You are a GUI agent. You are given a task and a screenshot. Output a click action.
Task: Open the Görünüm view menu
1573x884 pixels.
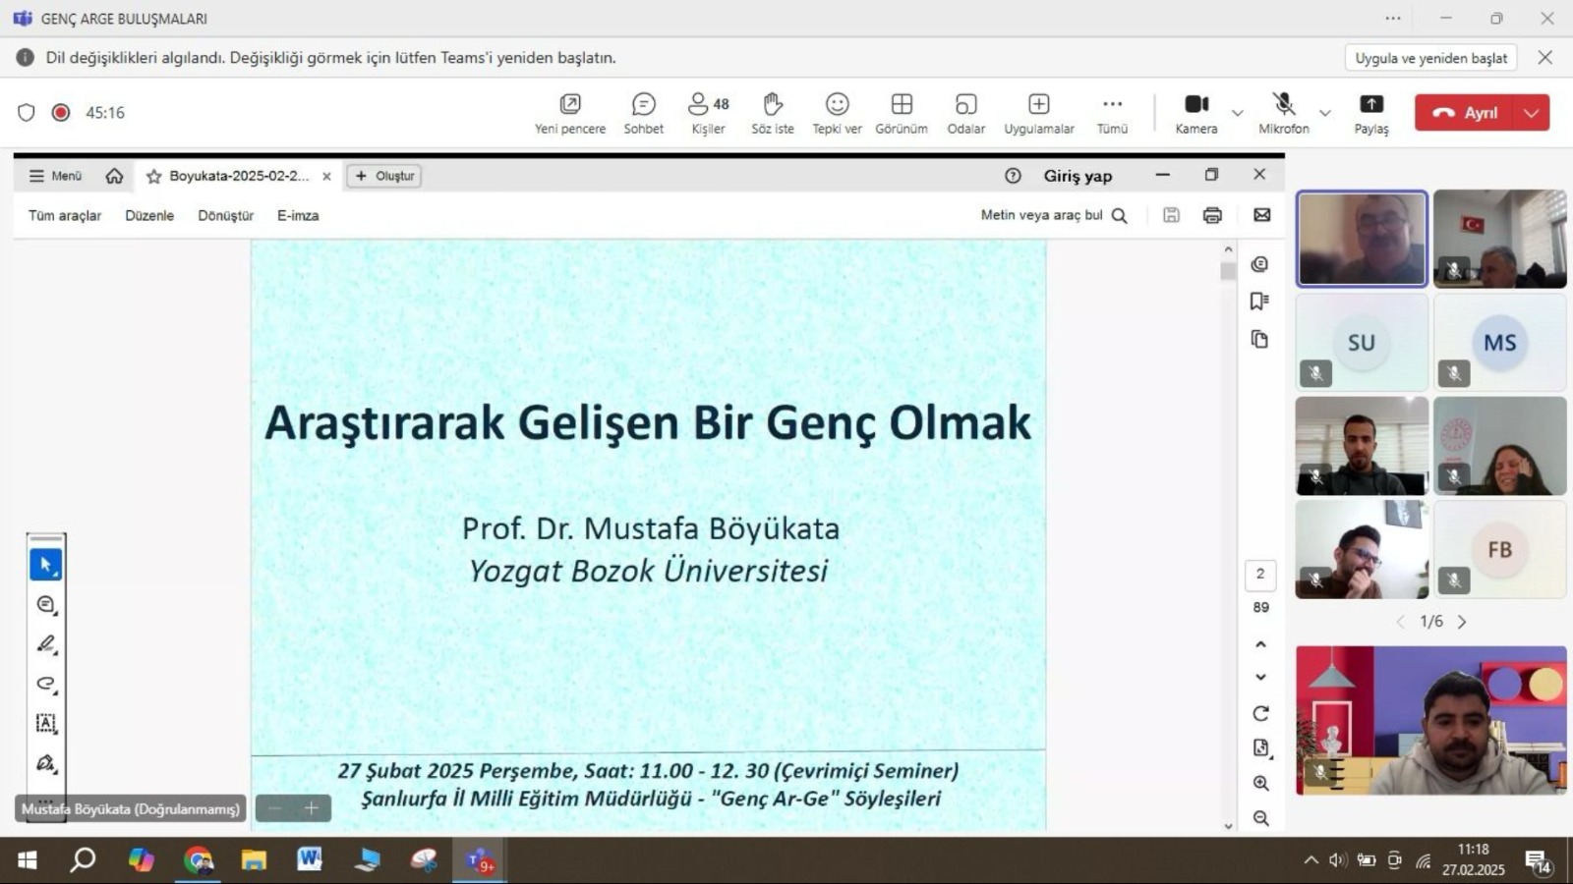tap(901, 113)
